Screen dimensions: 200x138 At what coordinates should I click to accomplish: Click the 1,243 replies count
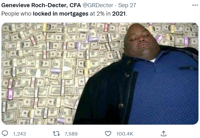[x=19, y=134]
